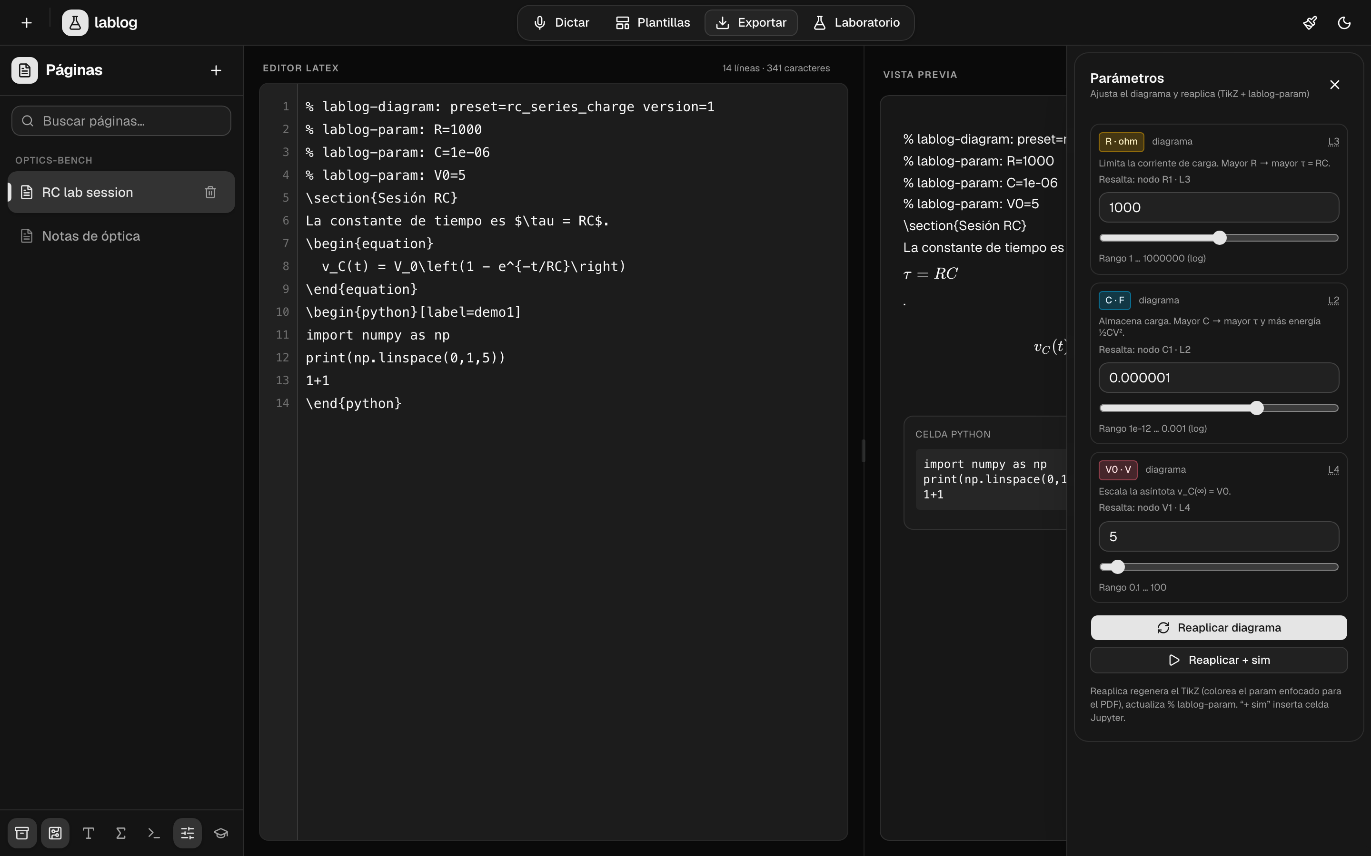Click Reaplicar diagrama button
The width and height of the screenshot is (1371, 856).
click(x=1219, y=627)
